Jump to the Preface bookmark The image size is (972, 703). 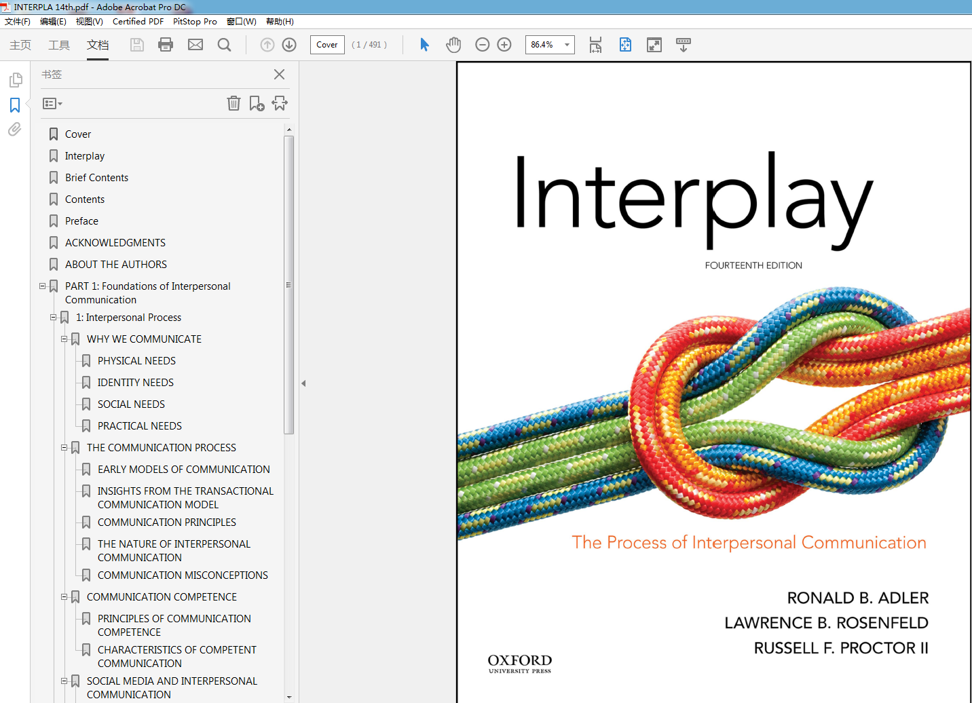(81, 221)
